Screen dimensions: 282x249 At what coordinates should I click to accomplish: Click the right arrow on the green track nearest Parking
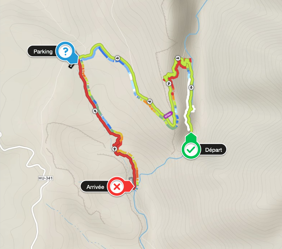coord(117,58)
